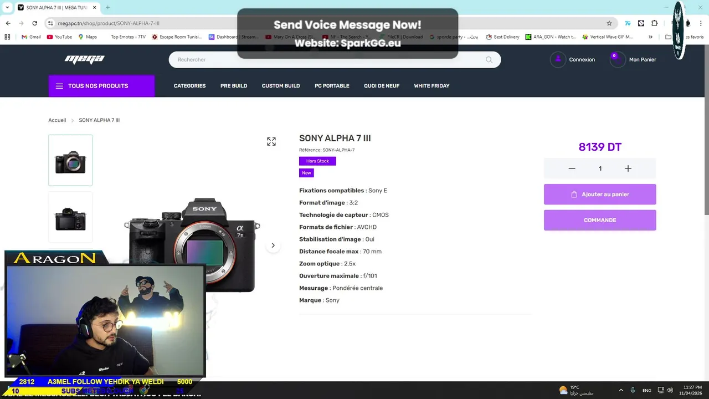Open a new browser tab
The width and height of the screenshot is (709, 399).
[107, 8]
